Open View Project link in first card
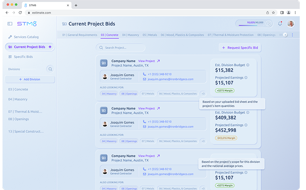Viewport: 306px width, 190px height. (x=149, y=61)
